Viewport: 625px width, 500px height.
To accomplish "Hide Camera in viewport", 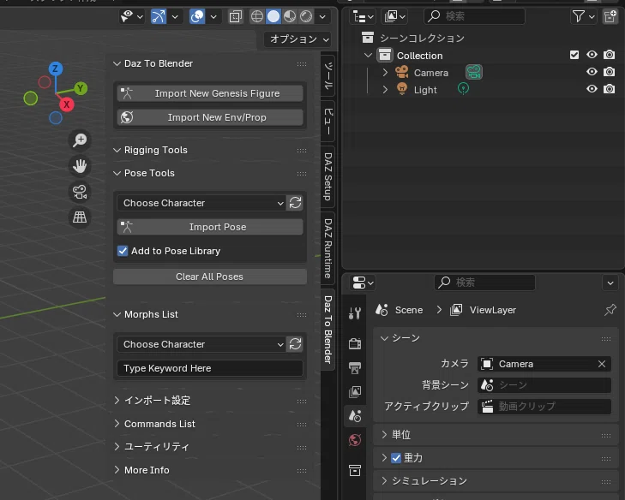I will [x=592, y=72].
